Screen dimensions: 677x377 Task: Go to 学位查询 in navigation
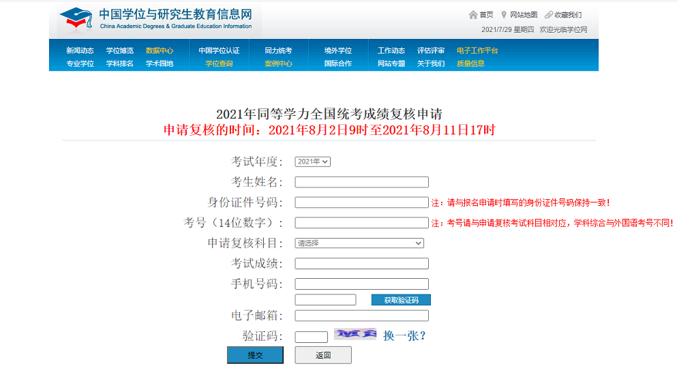(219, 63)
